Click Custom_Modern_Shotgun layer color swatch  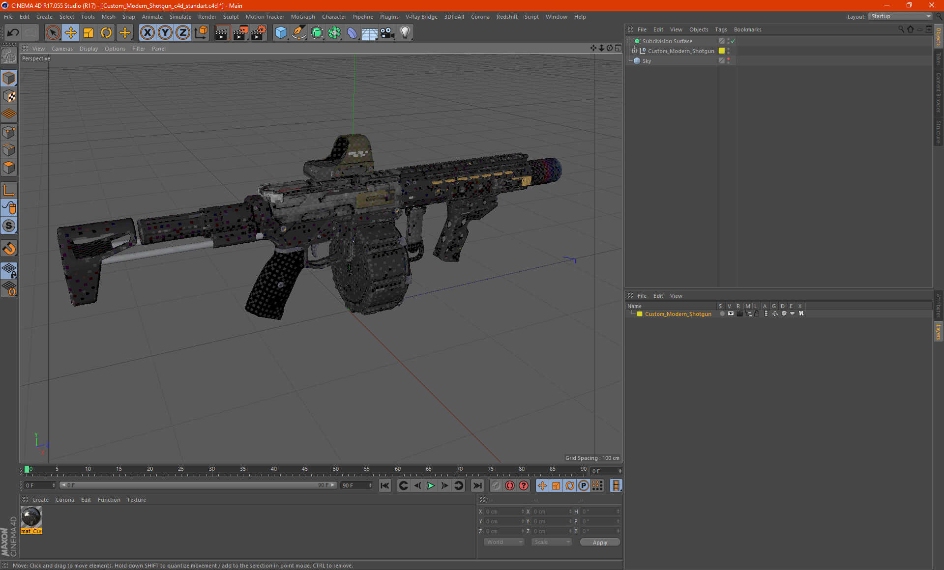pyautogui.click(x=640, y=314)
